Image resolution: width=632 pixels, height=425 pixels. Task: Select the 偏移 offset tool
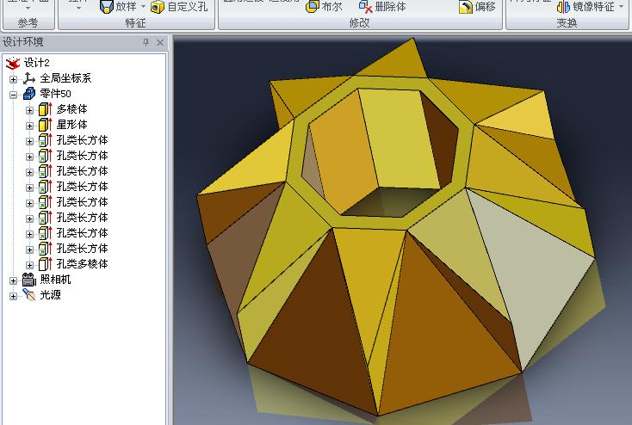(465, 7)
